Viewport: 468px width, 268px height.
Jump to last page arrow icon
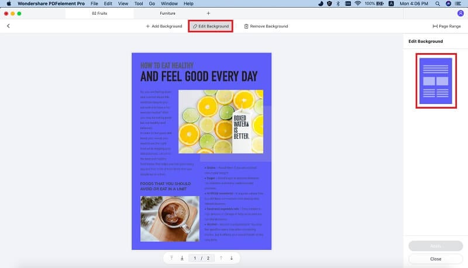pyautogui.click(x=182, y=258)
